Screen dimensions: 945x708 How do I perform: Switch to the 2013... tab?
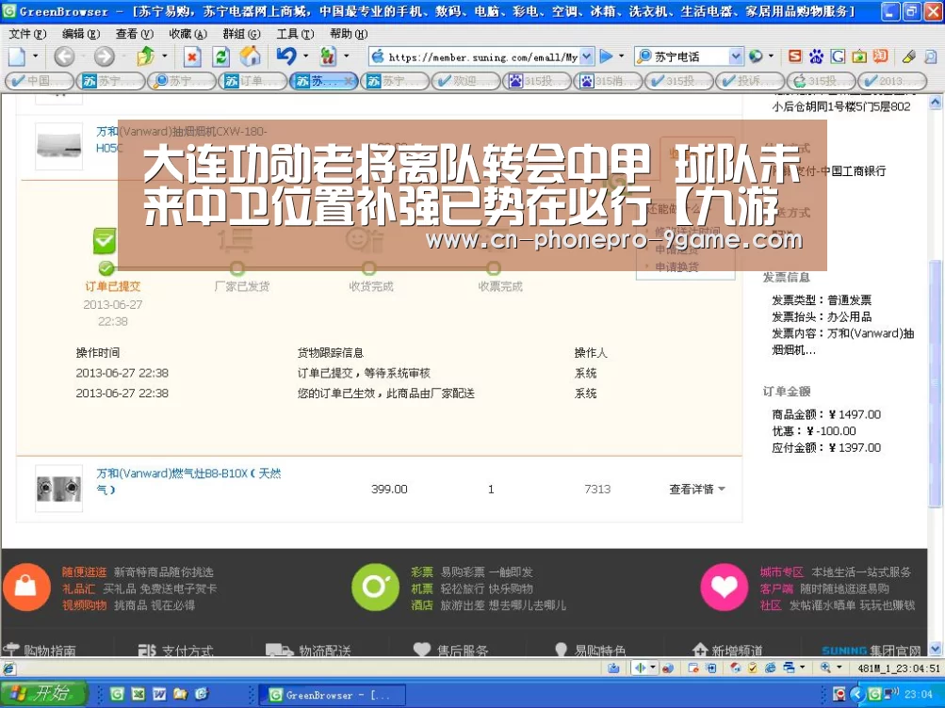pos(892,81)
